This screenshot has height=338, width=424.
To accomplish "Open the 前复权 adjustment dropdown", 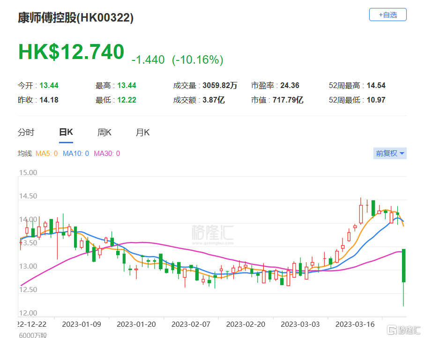I will pyautogui.click(x=390, y=154).
